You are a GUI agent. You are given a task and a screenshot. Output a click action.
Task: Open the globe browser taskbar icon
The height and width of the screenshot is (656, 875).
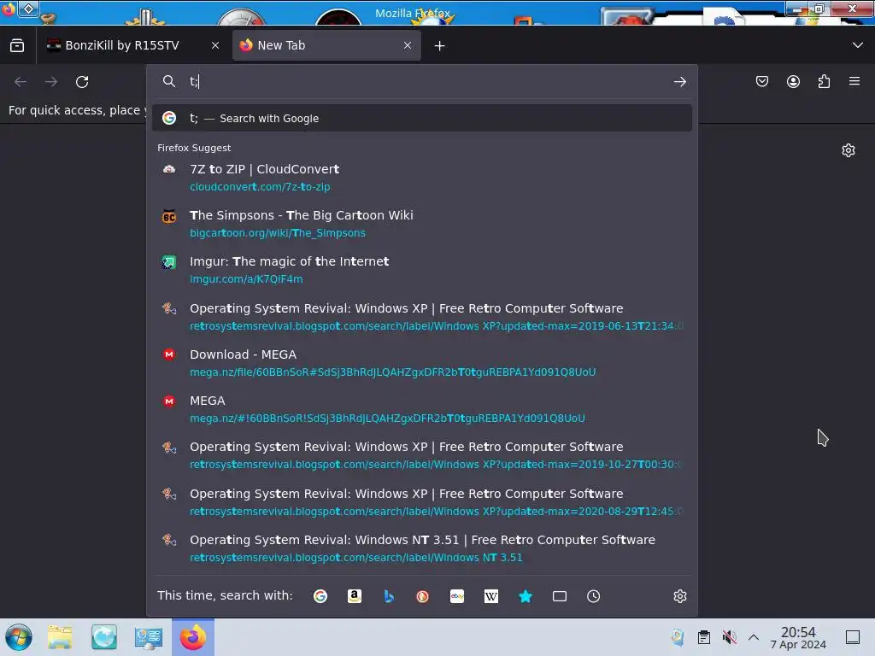click(x=103, y=637)
